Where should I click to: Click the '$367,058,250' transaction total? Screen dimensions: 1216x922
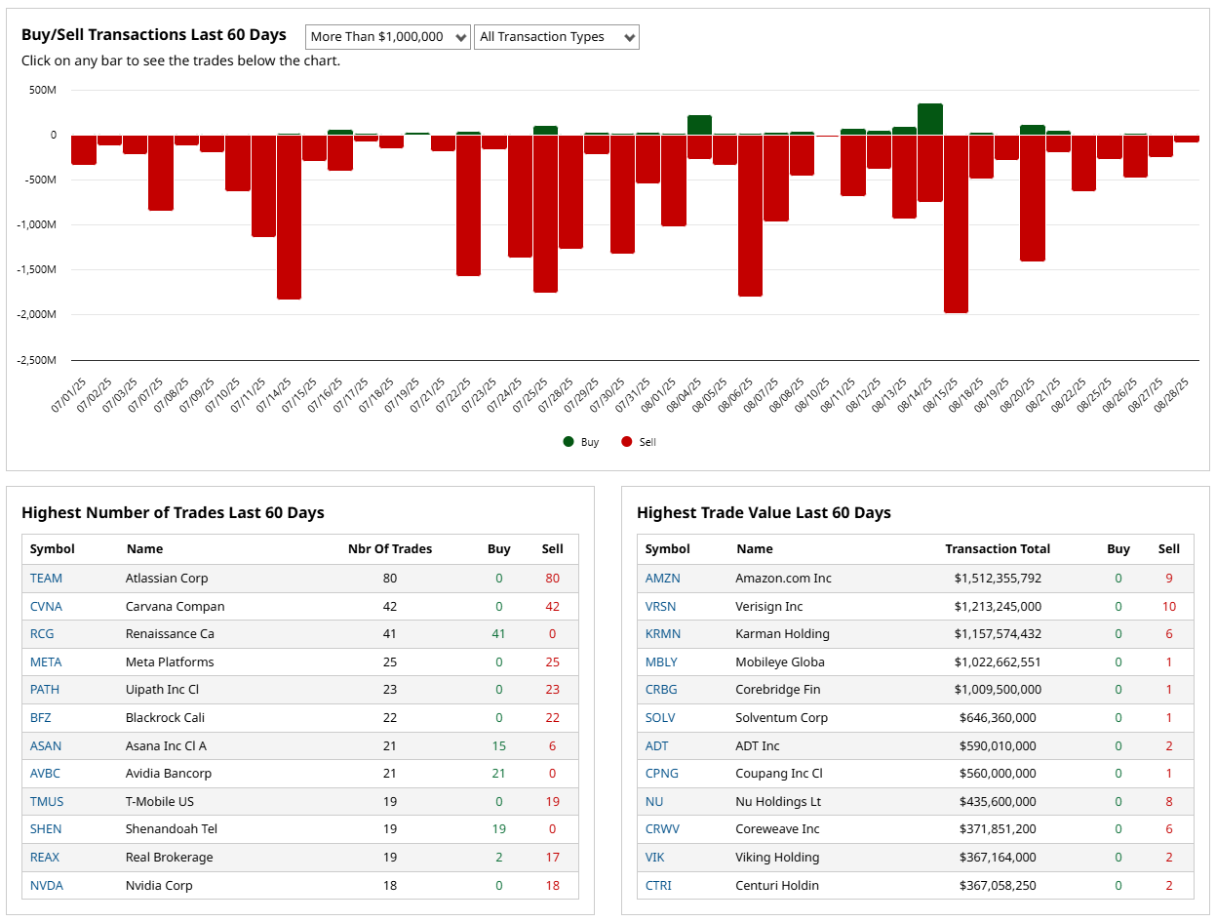coord(998,886)
